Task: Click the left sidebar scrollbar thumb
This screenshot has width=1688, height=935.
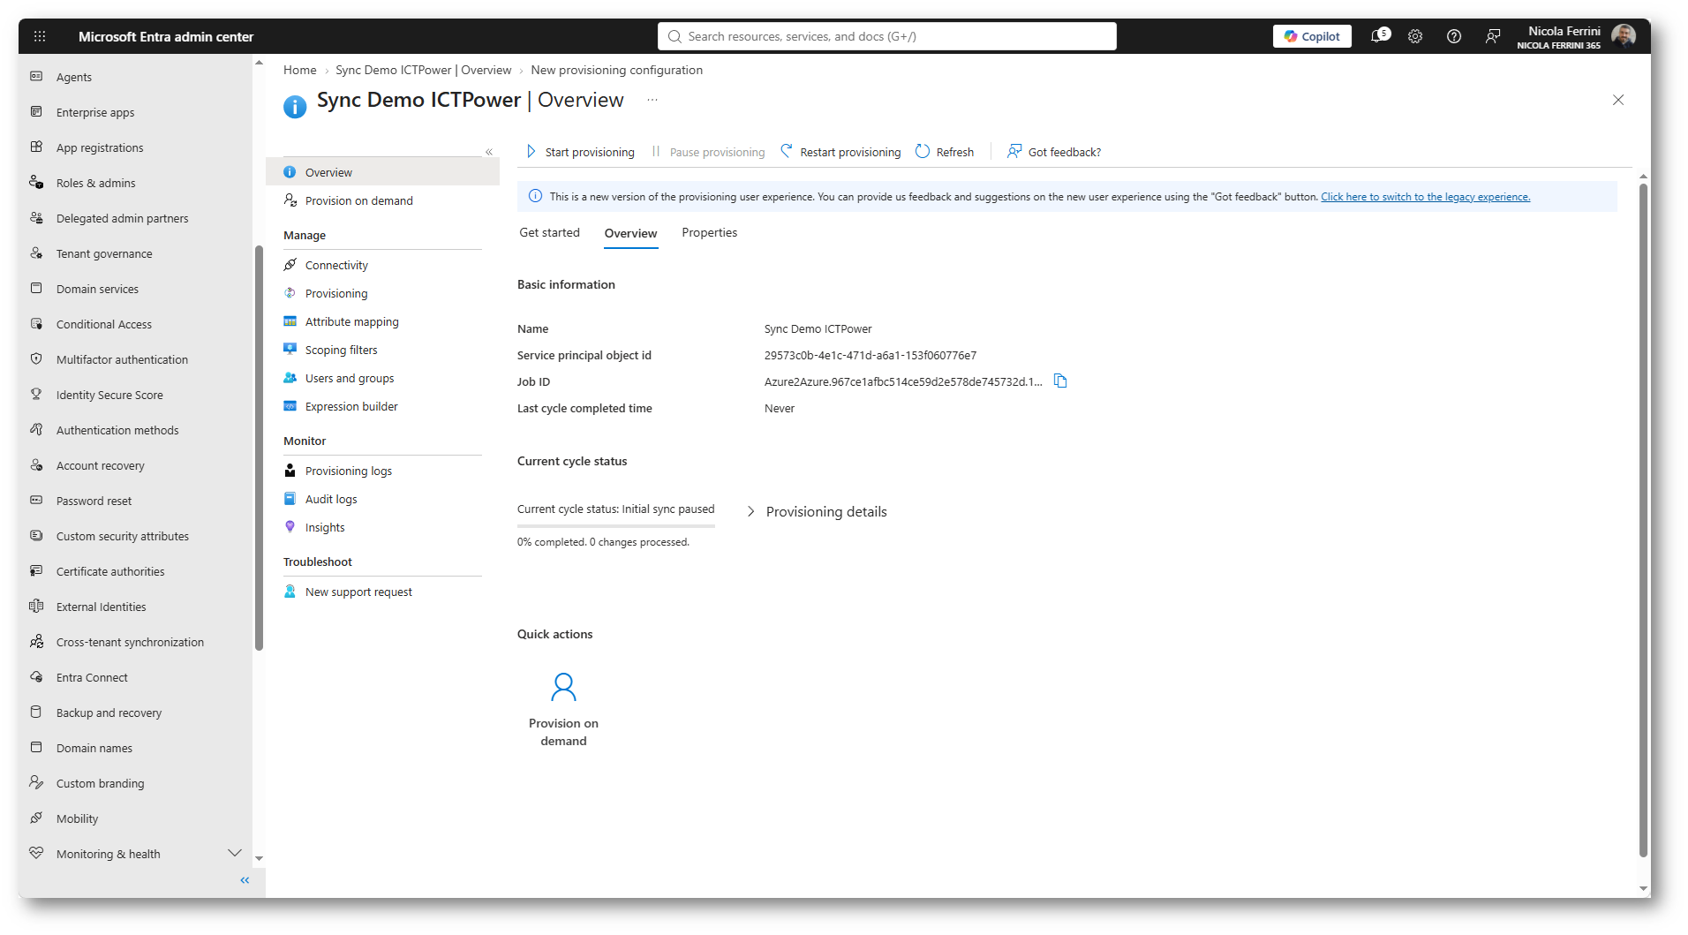Action: [259, 448]
